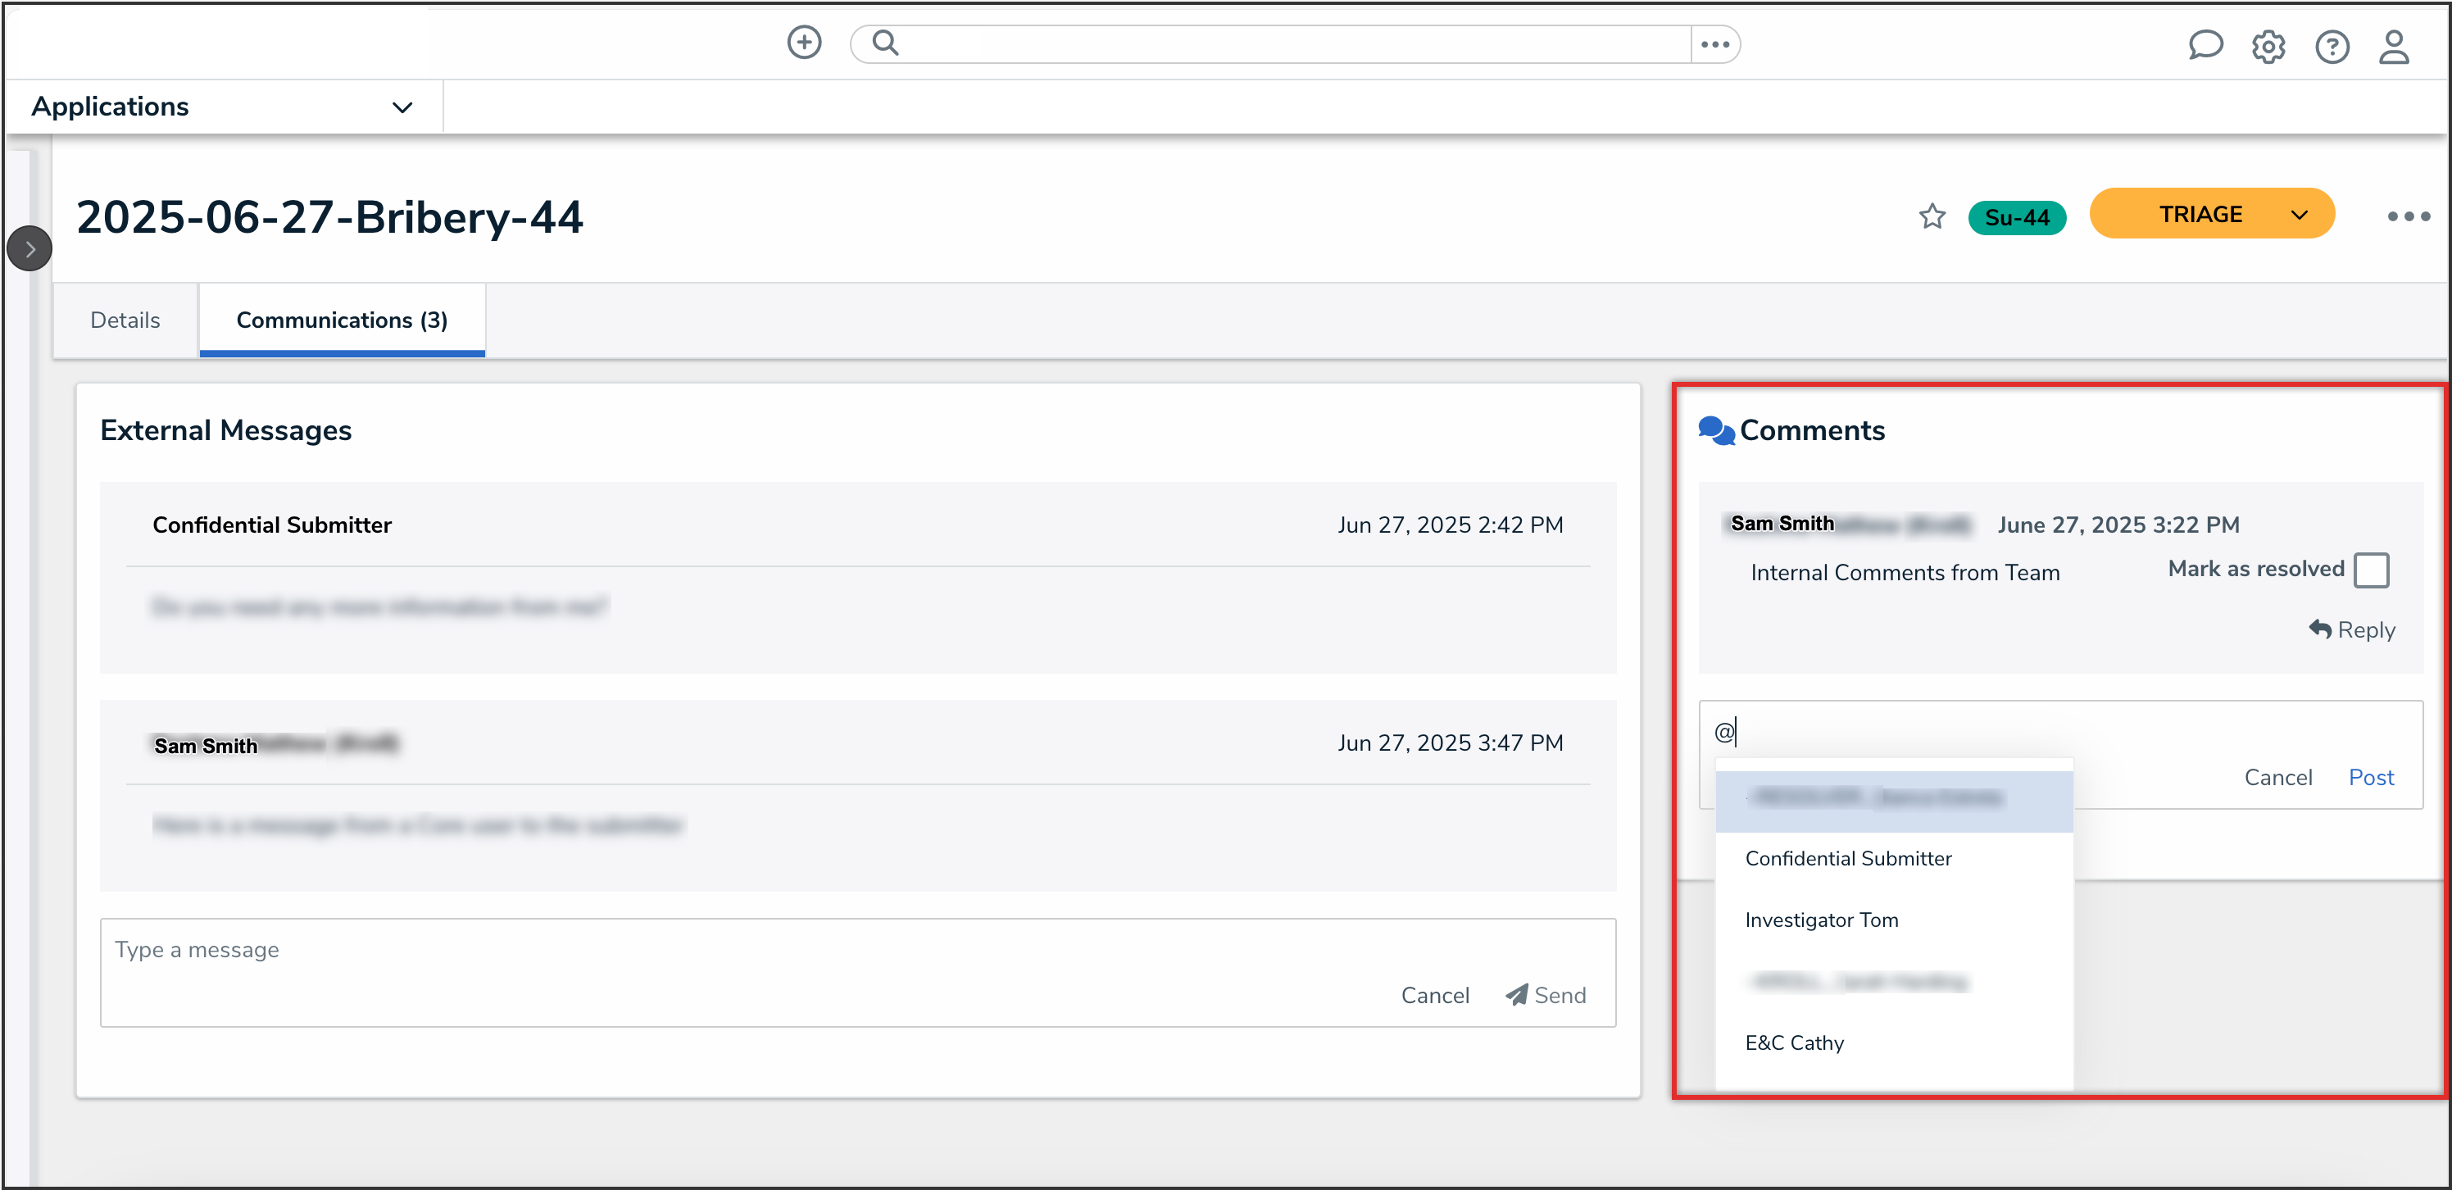Viewport: 2452px width, 1190px height.
Task: Click Reply on Sam Smith's comment
Action: (2351, 629)
